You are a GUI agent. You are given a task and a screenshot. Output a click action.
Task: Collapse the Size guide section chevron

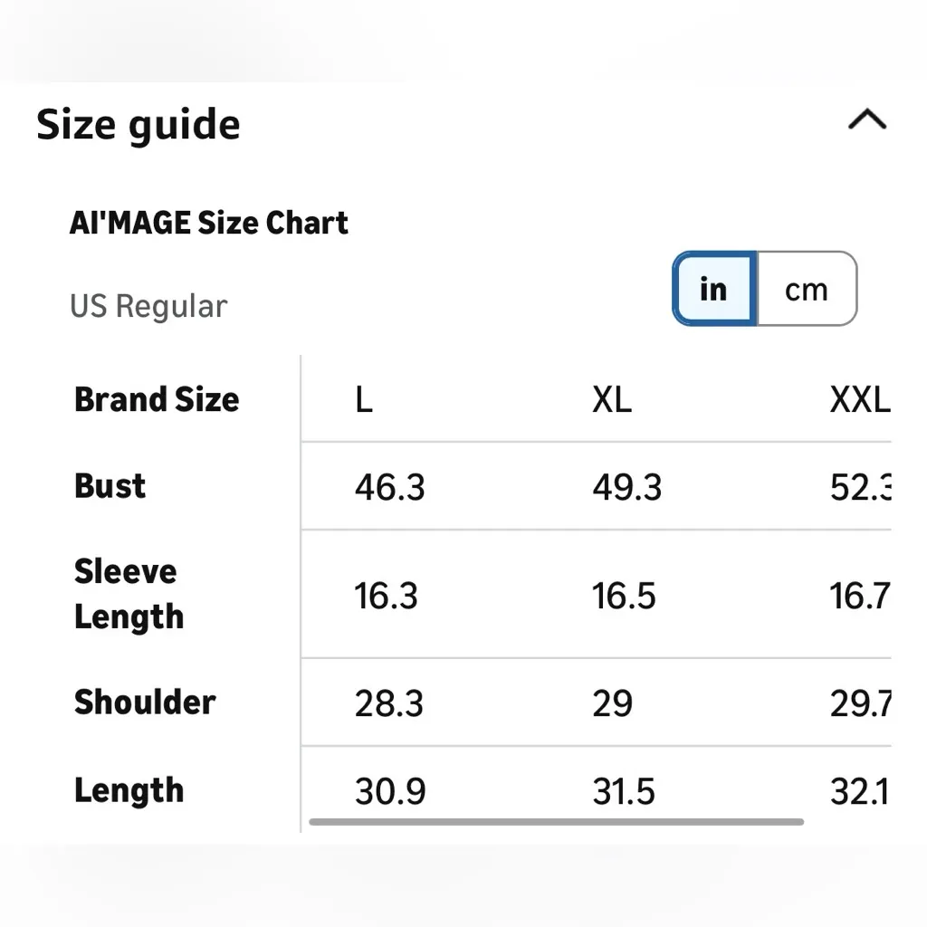866,120
